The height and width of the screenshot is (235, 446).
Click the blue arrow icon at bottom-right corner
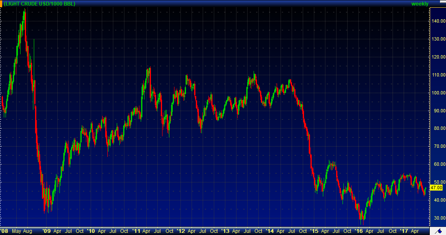click(437, 231)
